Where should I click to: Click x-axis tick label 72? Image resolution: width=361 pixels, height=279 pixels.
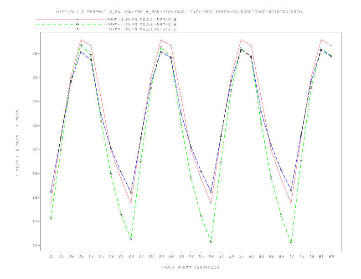[291, 256]
